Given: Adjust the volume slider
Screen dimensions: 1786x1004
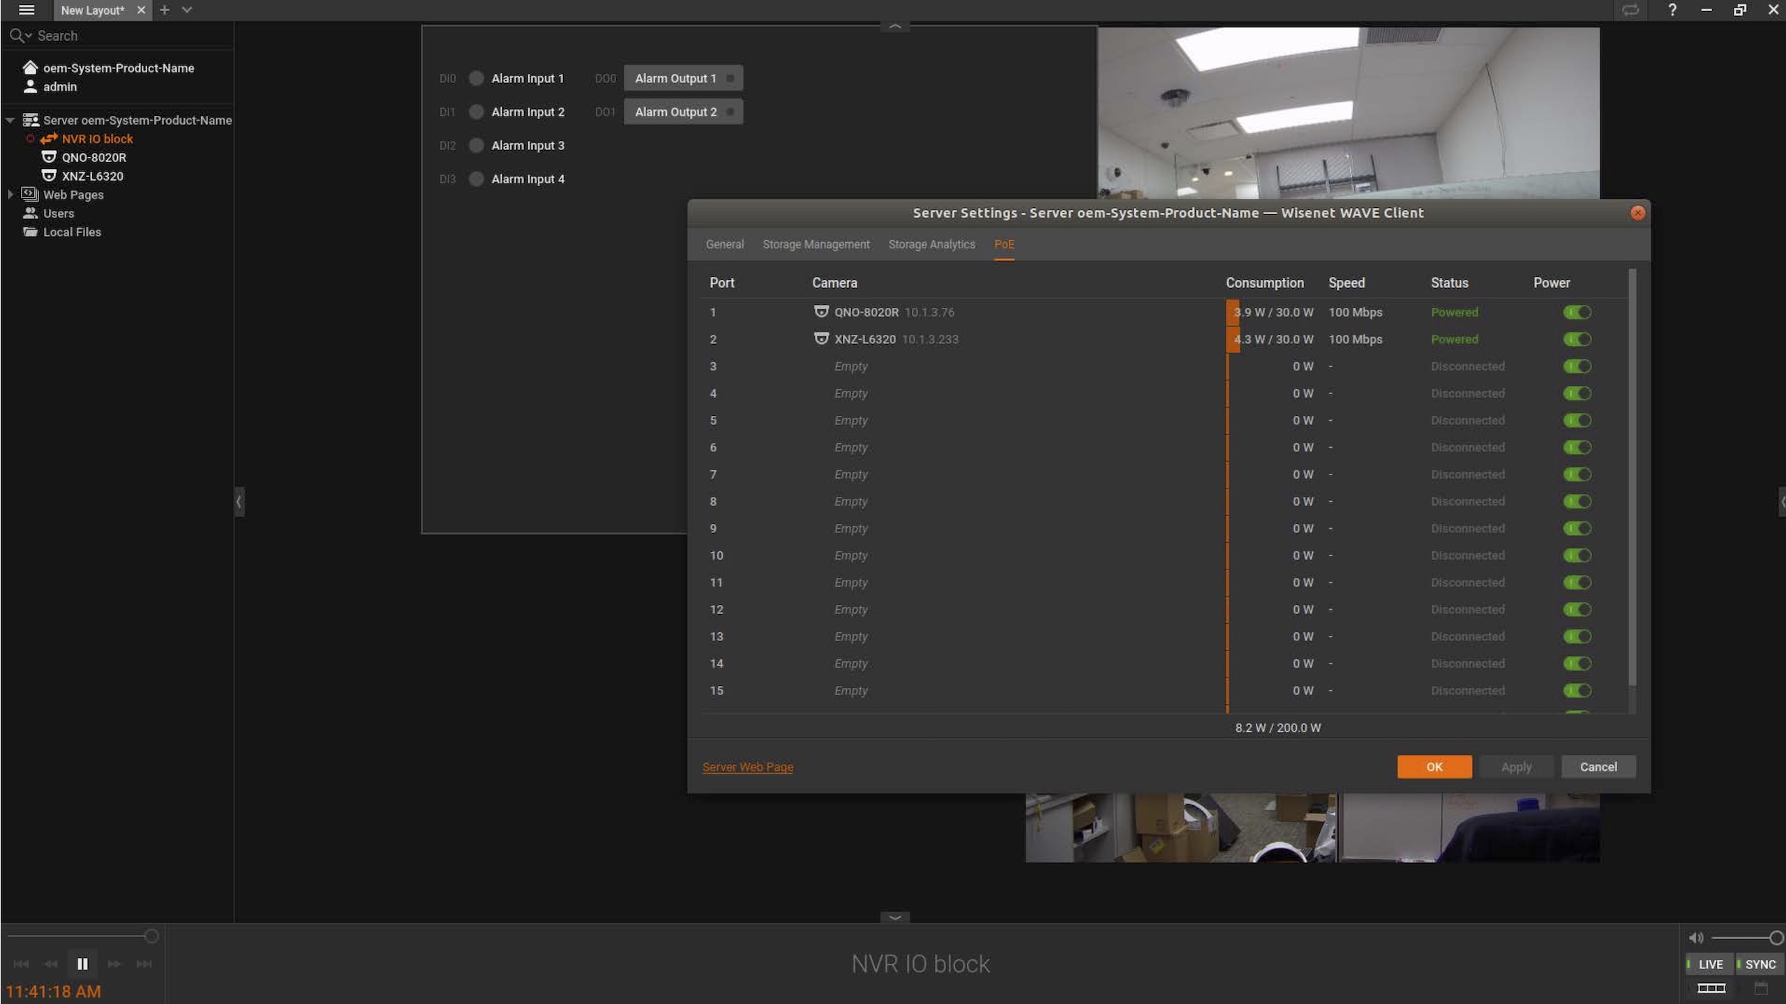Looking at the screenshot, I should click(1747, 938).
